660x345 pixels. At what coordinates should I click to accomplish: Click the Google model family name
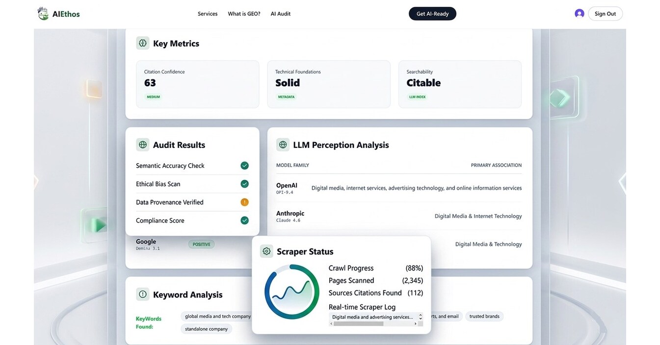(146, 242)
